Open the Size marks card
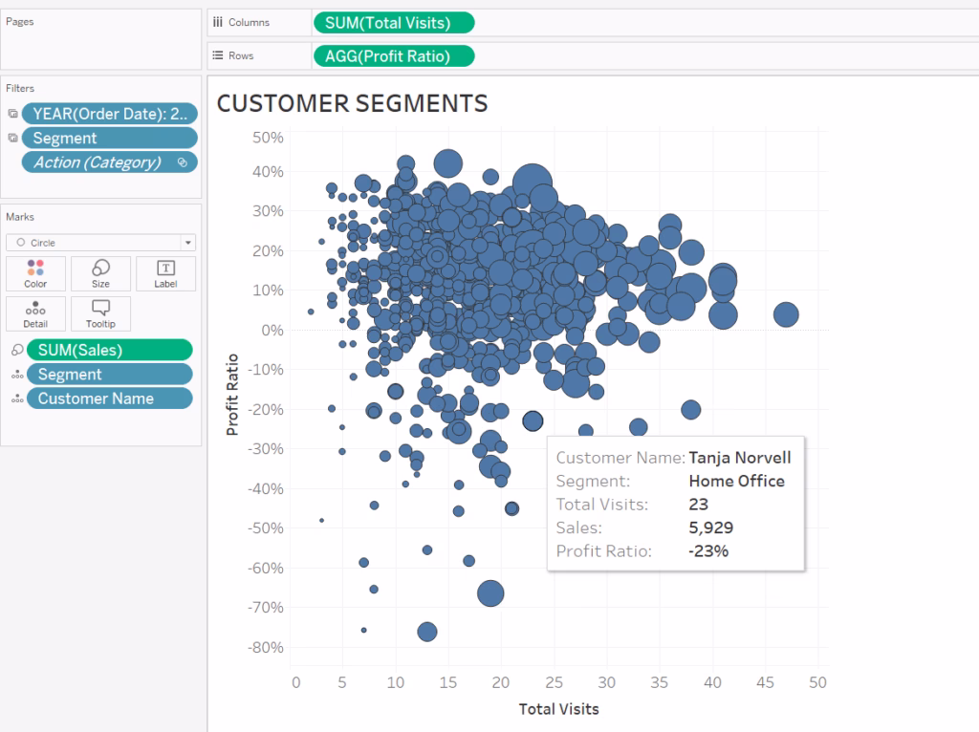 click(x=100, y=273)
